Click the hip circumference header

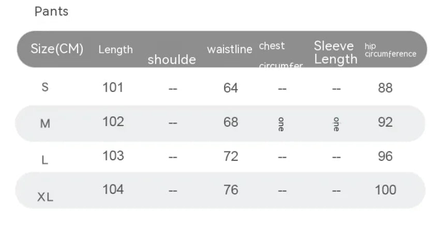(x=390, y=50)
